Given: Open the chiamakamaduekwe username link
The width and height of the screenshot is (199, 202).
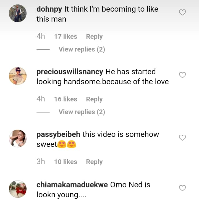Looking at the screenshot, I should [x=72, y=185].
